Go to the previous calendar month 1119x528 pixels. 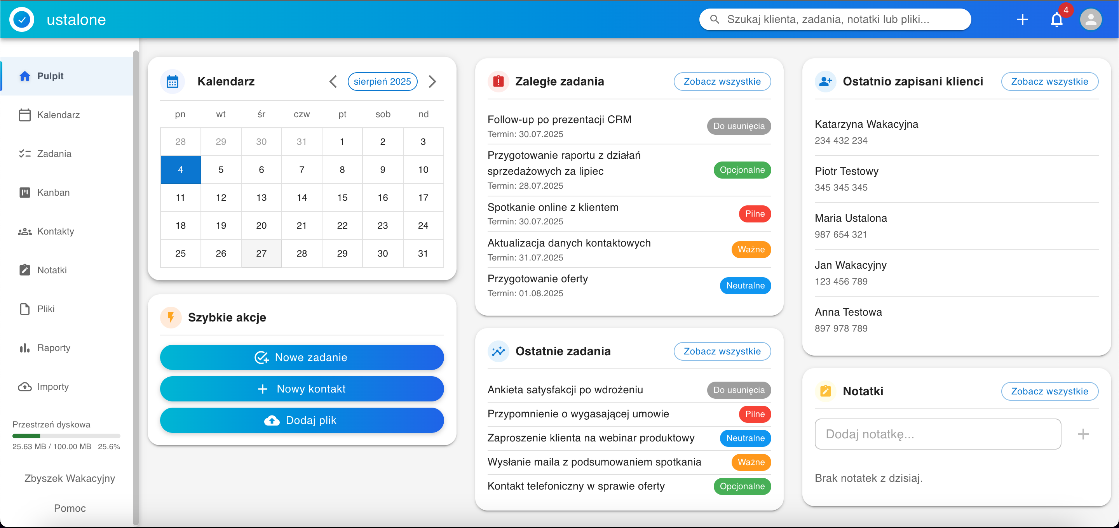point(333,81)
